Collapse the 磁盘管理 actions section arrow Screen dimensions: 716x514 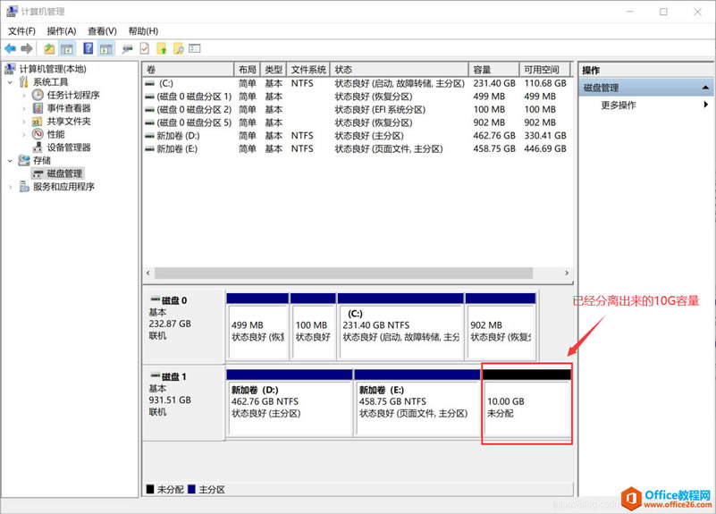[705, 88]
